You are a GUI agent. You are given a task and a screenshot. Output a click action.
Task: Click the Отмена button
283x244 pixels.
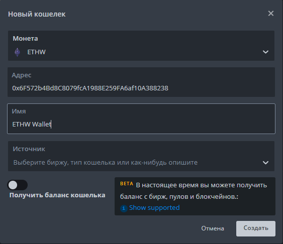click(213, 228)
